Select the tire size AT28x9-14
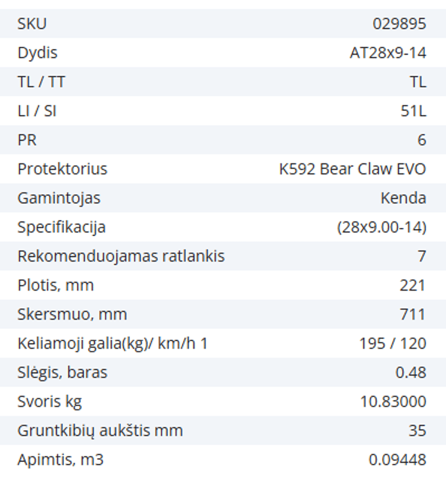 click(387, 53)
